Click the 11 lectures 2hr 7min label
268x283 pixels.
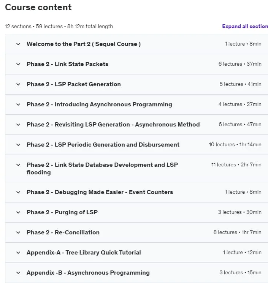pyautogui.click(x=236, y=164)
